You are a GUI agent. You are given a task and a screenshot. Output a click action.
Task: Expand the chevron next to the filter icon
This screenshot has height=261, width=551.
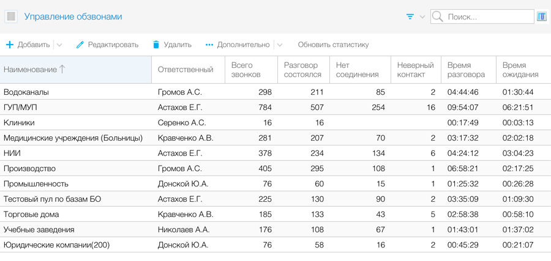point(422,17)
